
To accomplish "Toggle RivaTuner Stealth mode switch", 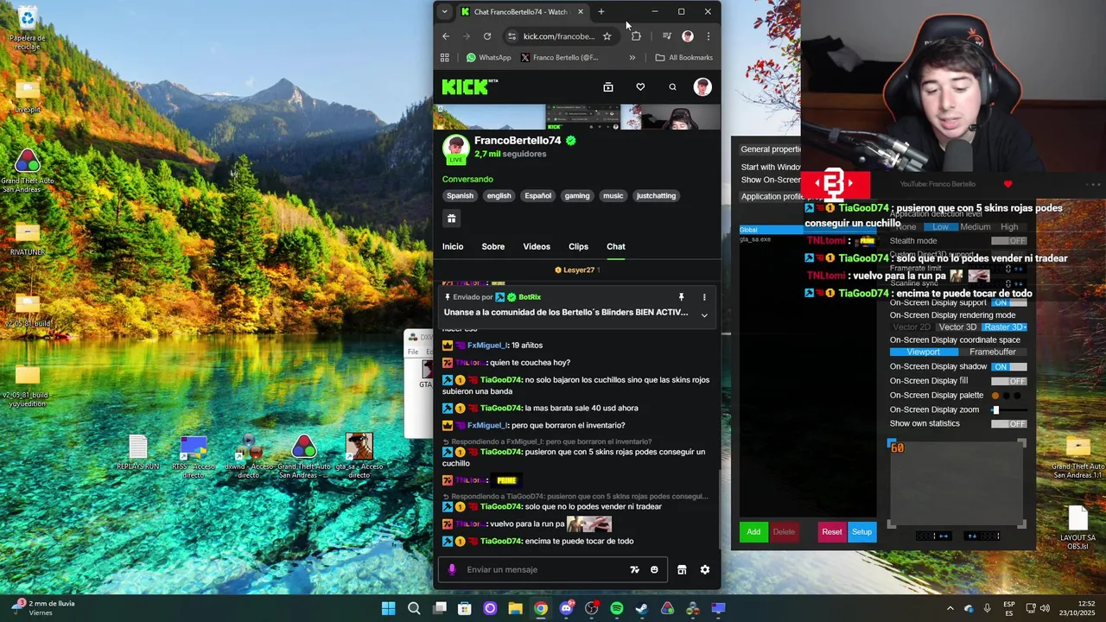I will (x=1008, y=241).
